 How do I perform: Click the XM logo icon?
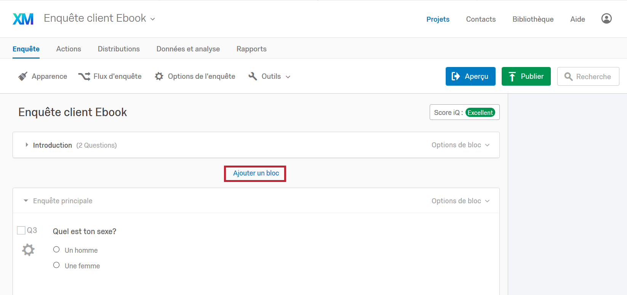[23, 19]
